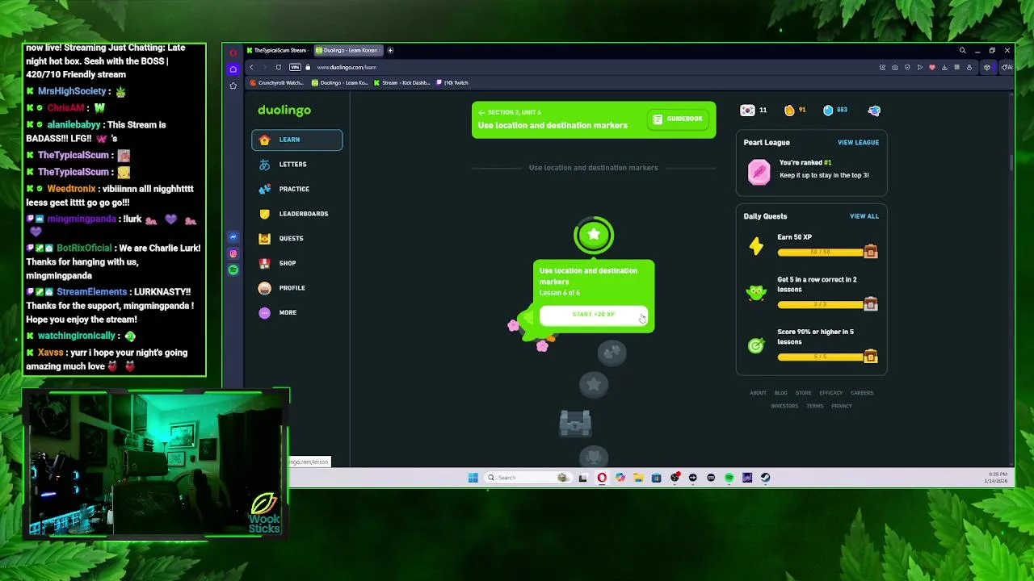Open Spotify from the taskbar
1034x581 pixels.
click(x=729, y=478)
